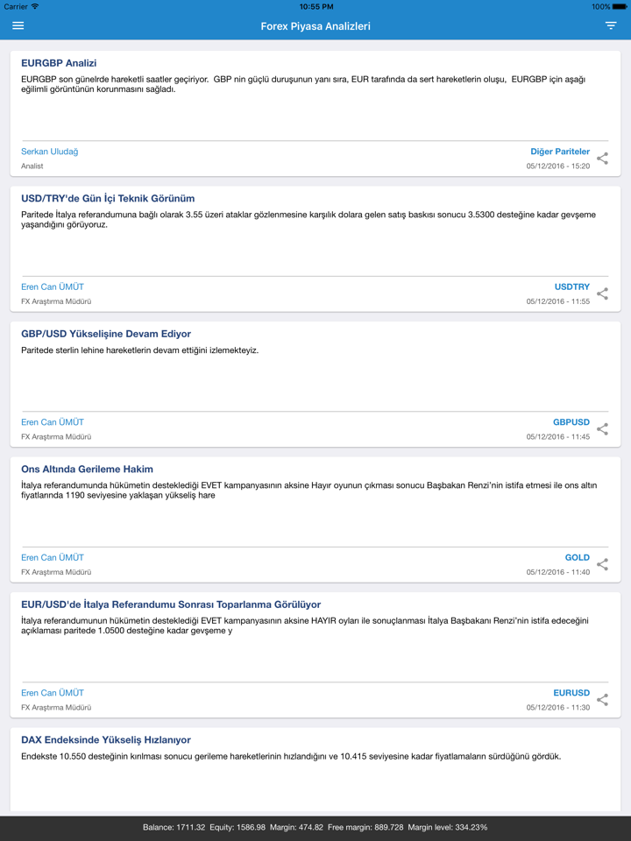The height and width of the screenshot is (841, 631).
Task: Open DAX Endeksinde Yükseliş Hızlanıyor article
Action: click(x=106, y=740)
